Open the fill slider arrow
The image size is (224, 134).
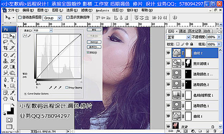tap(219, 44)
